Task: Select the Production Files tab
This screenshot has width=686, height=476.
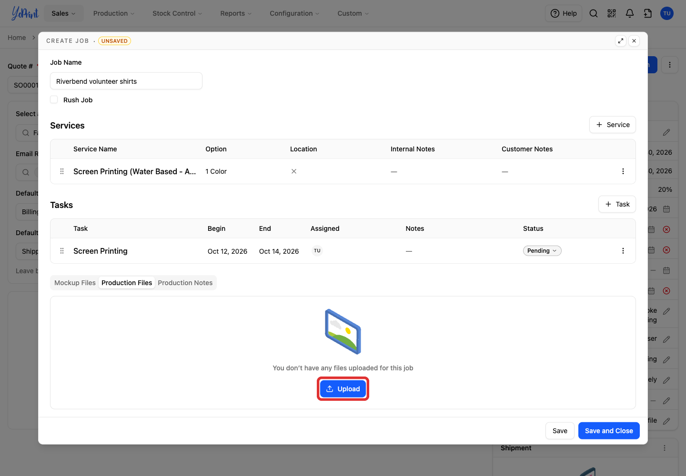Action: (x=127, y=283)
